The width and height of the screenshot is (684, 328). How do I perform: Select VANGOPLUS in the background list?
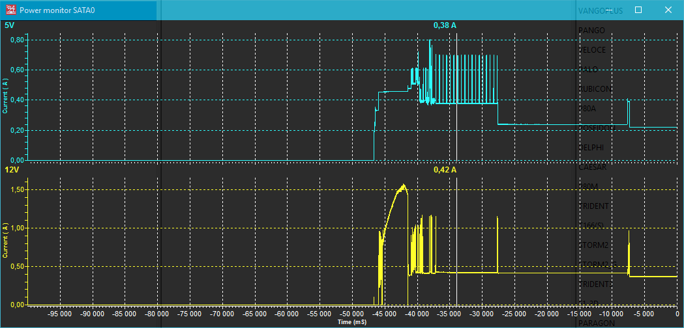[x=601, y=10]
